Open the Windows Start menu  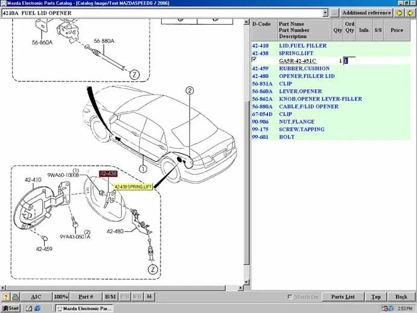(10, 308)
